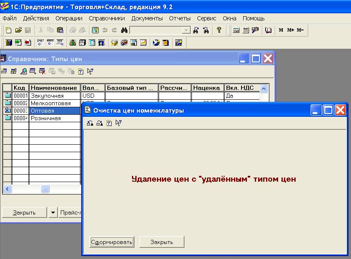Expand the search combo box dropdown arrow
This screenshot has width=351, height=259.
[186, 30]
